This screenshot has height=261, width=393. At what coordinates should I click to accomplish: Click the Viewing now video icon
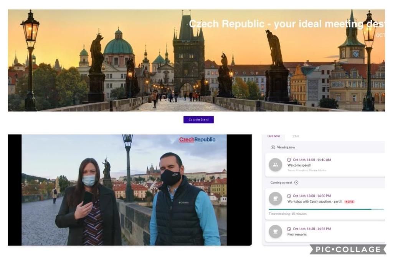[273, 147]
